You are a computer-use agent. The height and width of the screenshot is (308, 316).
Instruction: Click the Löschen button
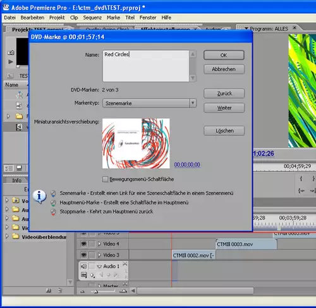[224, 131]
